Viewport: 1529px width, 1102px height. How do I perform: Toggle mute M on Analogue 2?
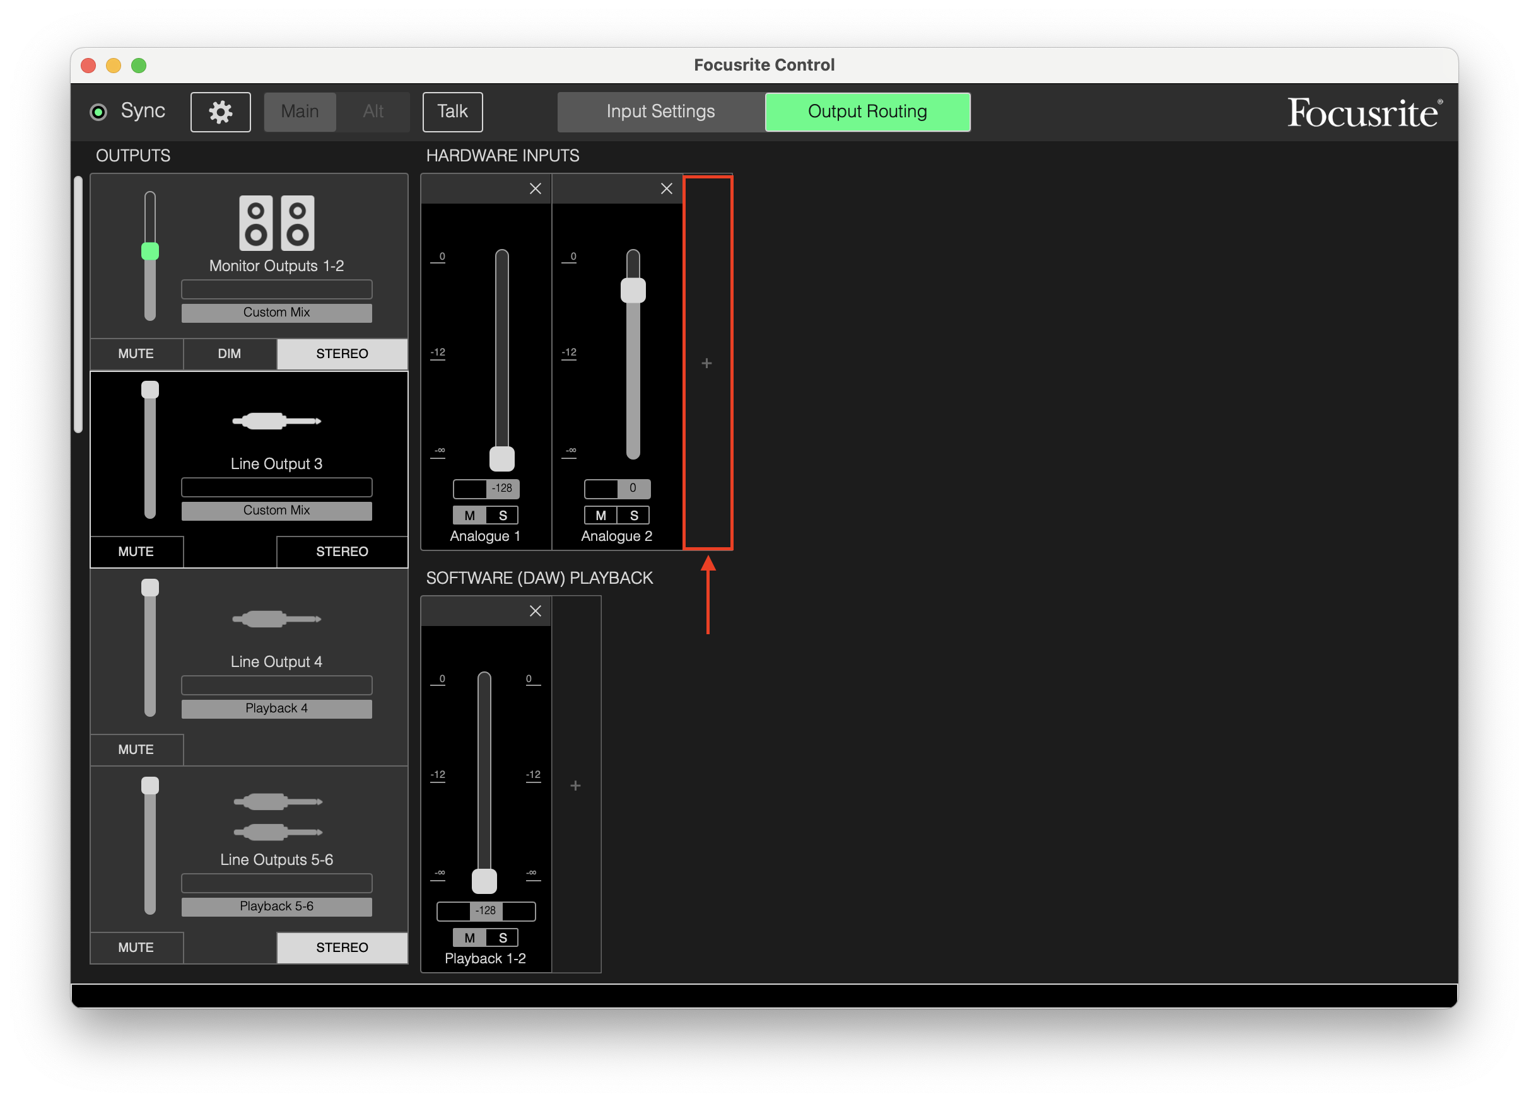600,515
